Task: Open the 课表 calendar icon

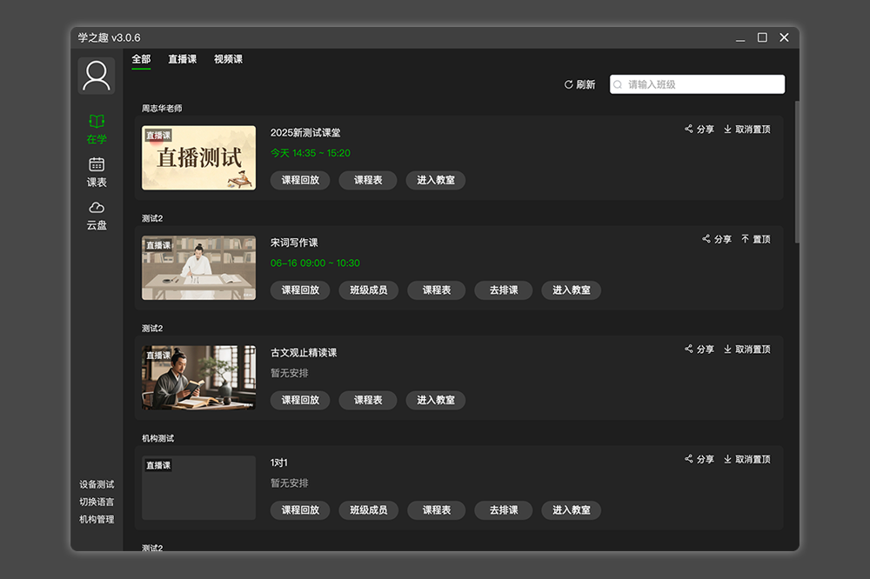Action: pyautogui.click(x=97, y=164)
